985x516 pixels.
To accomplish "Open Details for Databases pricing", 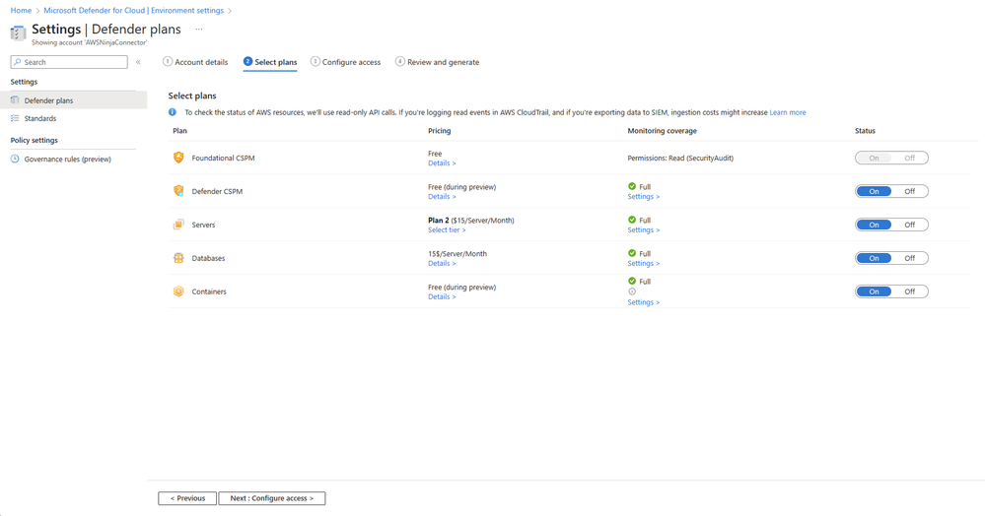I will (x=442, y=263).
